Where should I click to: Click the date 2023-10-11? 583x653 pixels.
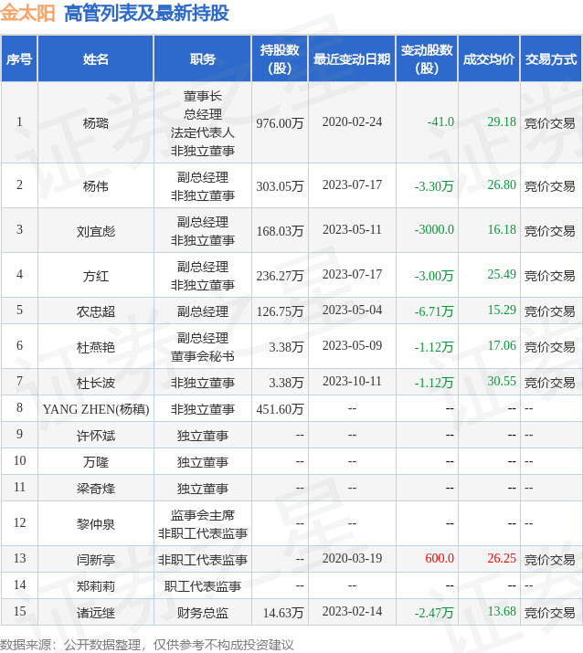pyautogui.click(x=352, y=382)
